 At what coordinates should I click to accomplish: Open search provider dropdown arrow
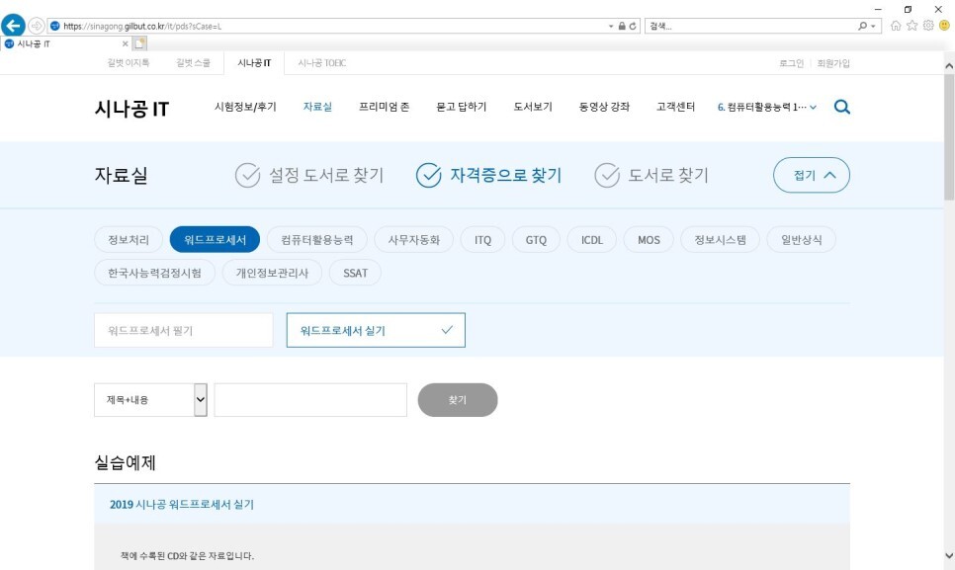[873, 26]
